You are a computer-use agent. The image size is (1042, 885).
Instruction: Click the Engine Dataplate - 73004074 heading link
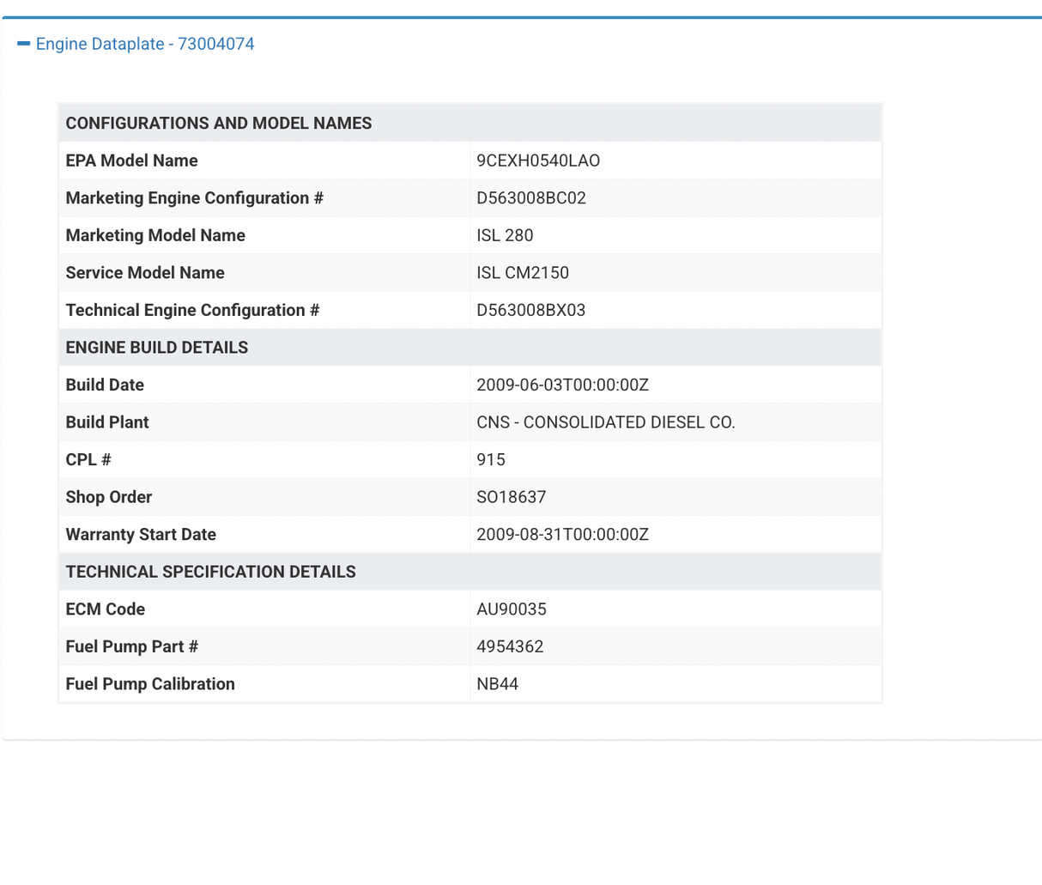145,44
